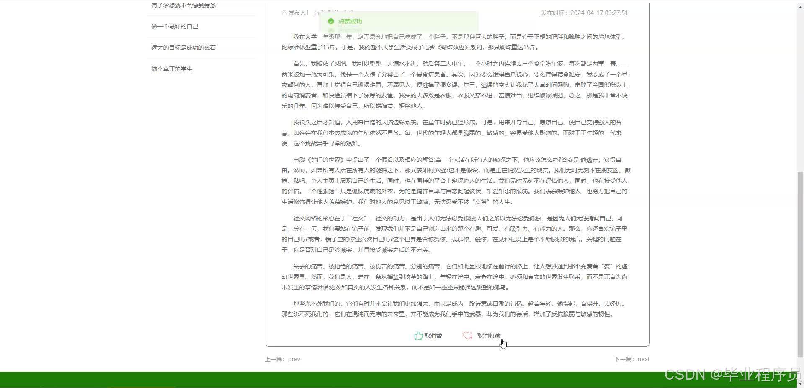Click the paragraph starting 电影《楚门的世界》

(x=456, y=181)
